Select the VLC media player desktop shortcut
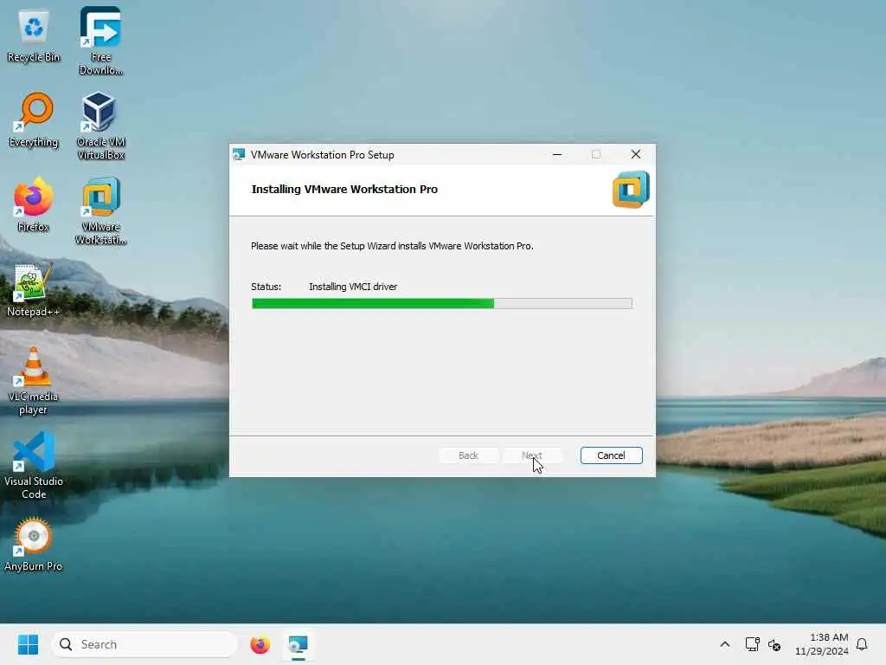 pos(34,380)
